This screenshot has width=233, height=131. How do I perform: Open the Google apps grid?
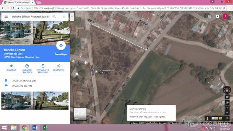(210, 16)
